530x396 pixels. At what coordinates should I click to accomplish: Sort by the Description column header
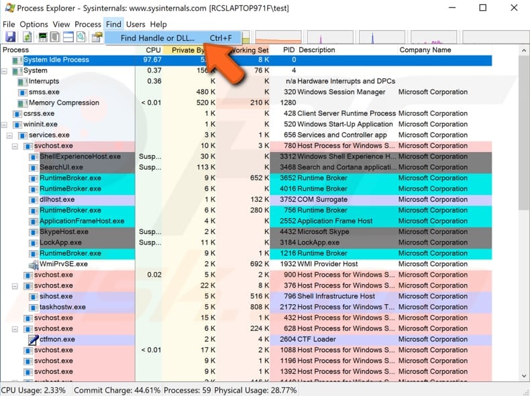347,50
